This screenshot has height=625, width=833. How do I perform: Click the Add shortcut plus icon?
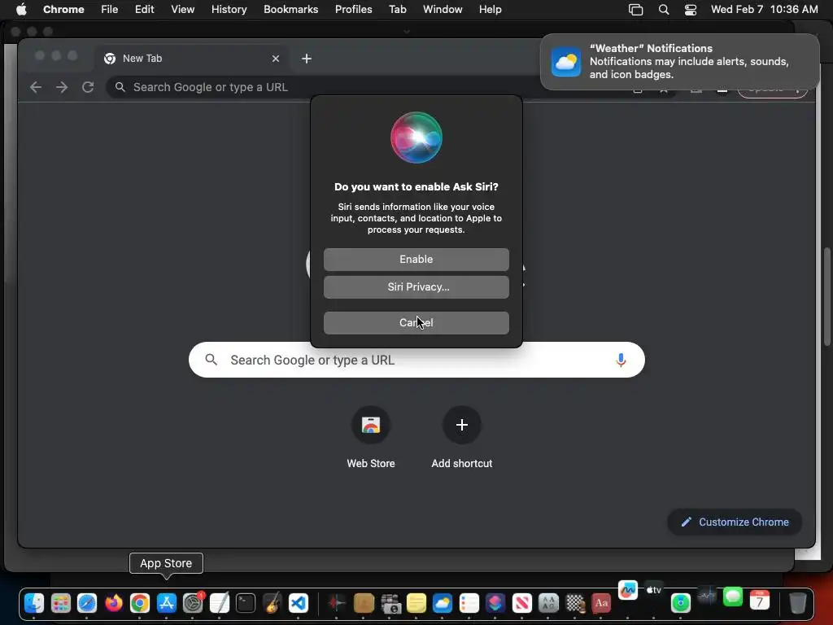462,425
